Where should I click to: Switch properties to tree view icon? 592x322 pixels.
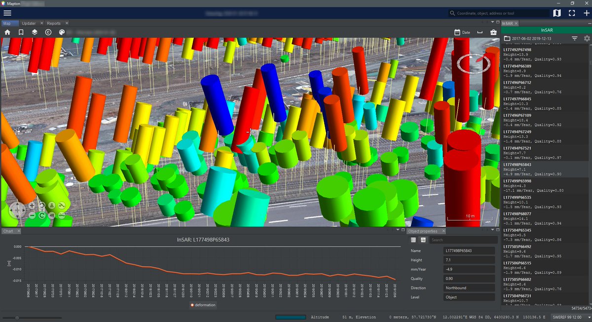[x=423, y=240]
